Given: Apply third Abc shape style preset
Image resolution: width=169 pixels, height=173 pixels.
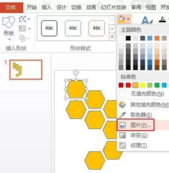Looking at the screenshot, I should (x=97, y=28).
